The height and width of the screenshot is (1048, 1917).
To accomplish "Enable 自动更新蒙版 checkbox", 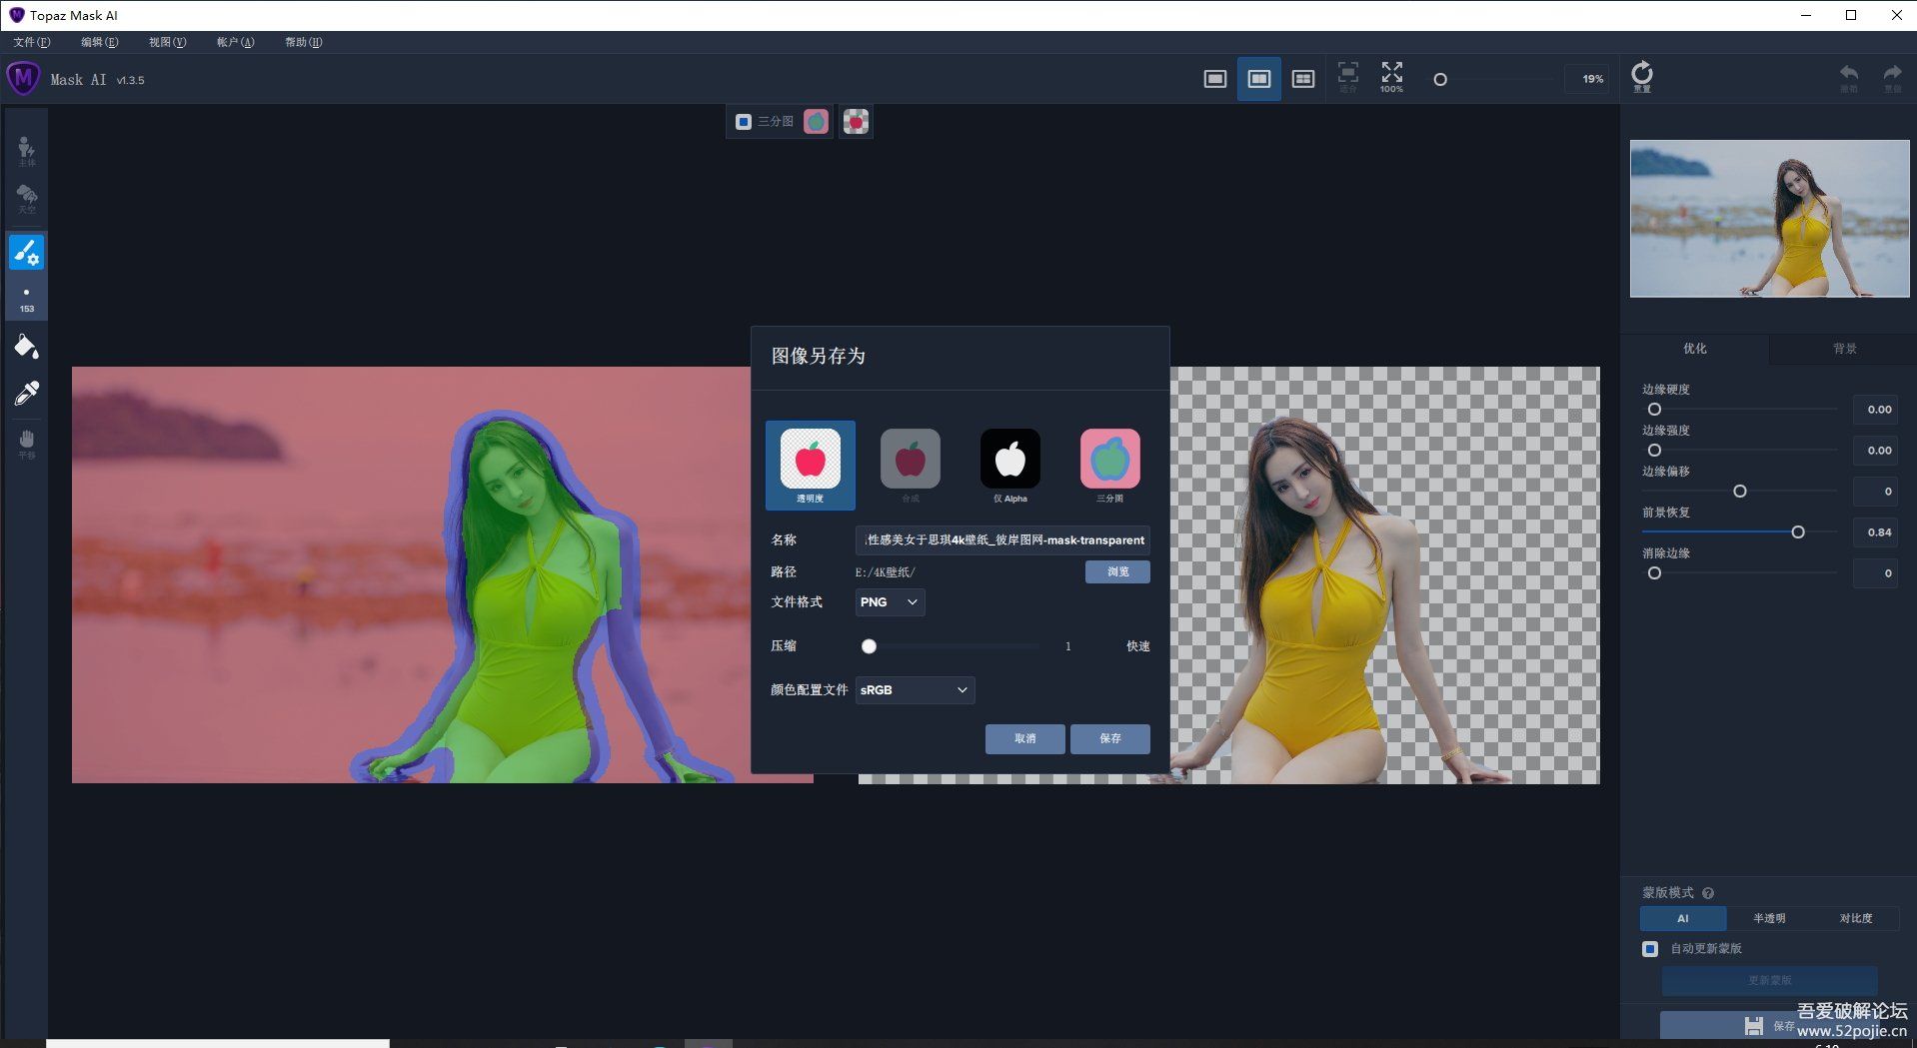I will pyautogui.click(x=1649, y=949).
